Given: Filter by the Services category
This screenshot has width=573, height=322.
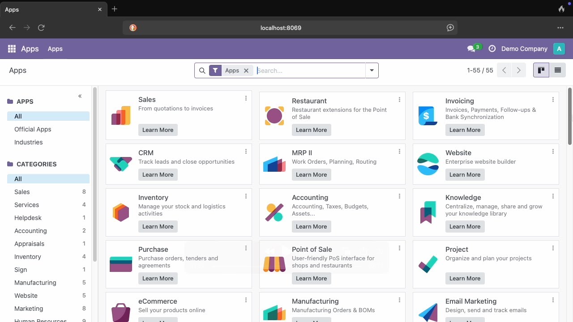Looking at the screenshot, I should click(x=48, y=205).
